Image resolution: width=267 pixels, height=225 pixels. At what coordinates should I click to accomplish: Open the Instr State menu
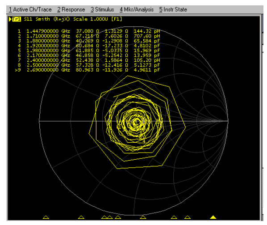tap(173, 9)
